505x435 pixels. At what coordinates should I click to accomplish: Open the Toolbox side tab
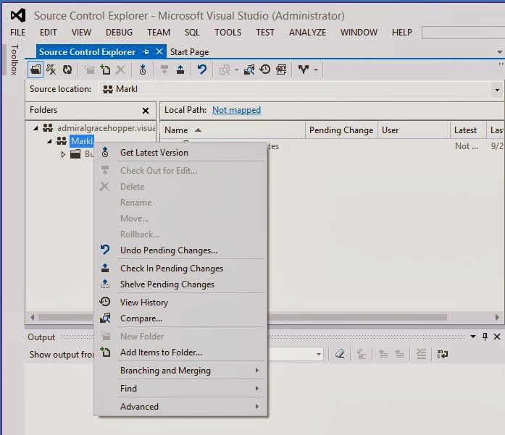(14, 60)
